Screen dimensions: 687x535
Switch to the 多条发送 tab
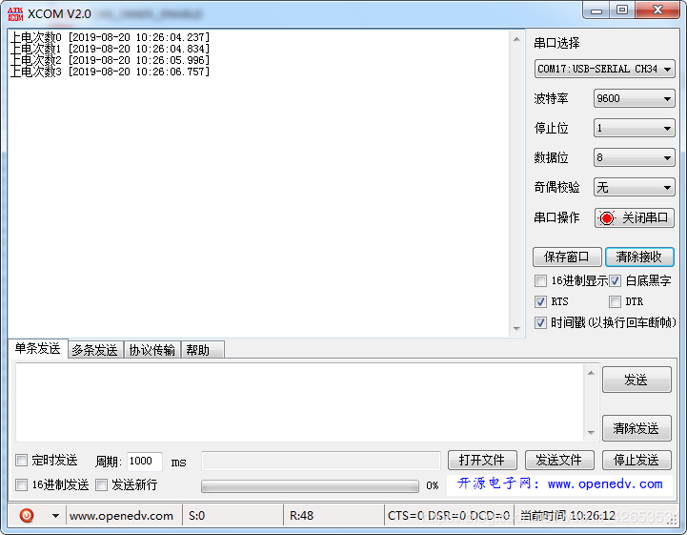tap(95, 350)
